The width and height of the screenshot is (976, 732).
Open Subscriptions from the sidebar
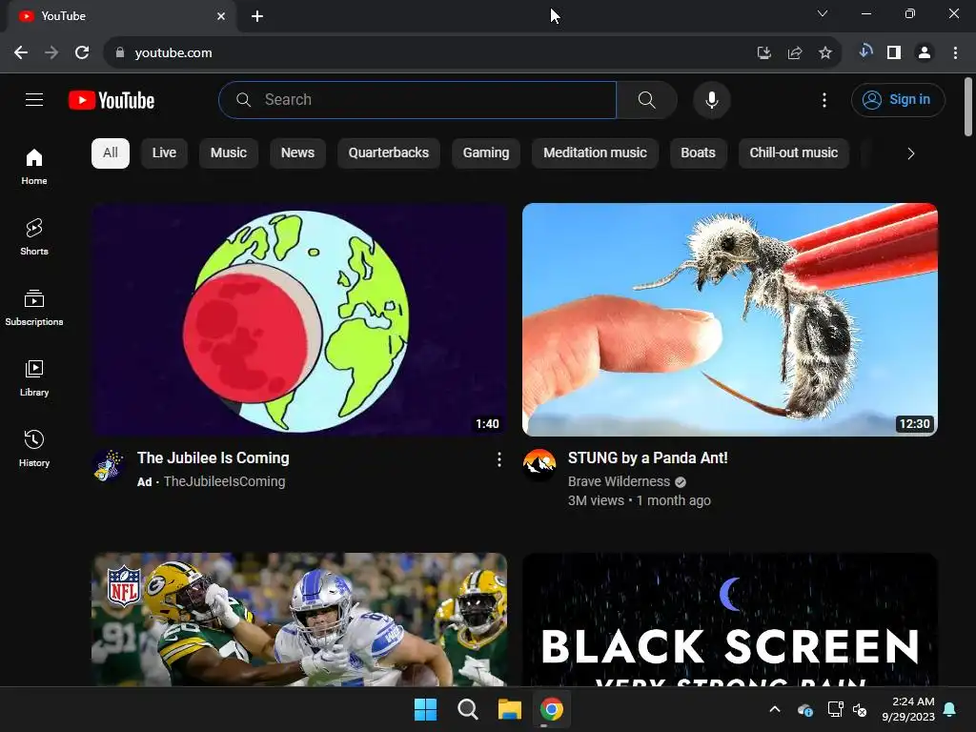point(34,308)
